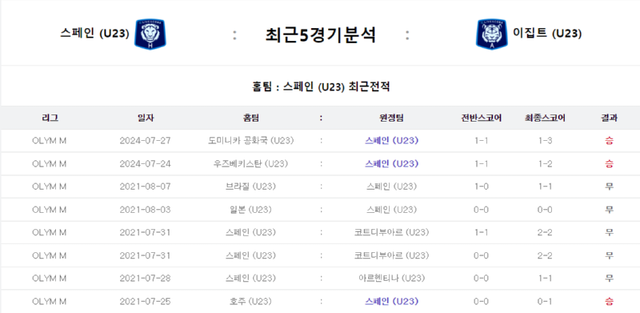Click 코트디부아르 (U23) in row with 1-1 halftime
Viewport: 640px width, 313px height.
click(392, 232)
